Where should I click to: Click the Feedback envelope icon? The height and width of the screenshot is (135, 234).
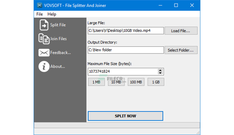[x=44, y=53]
